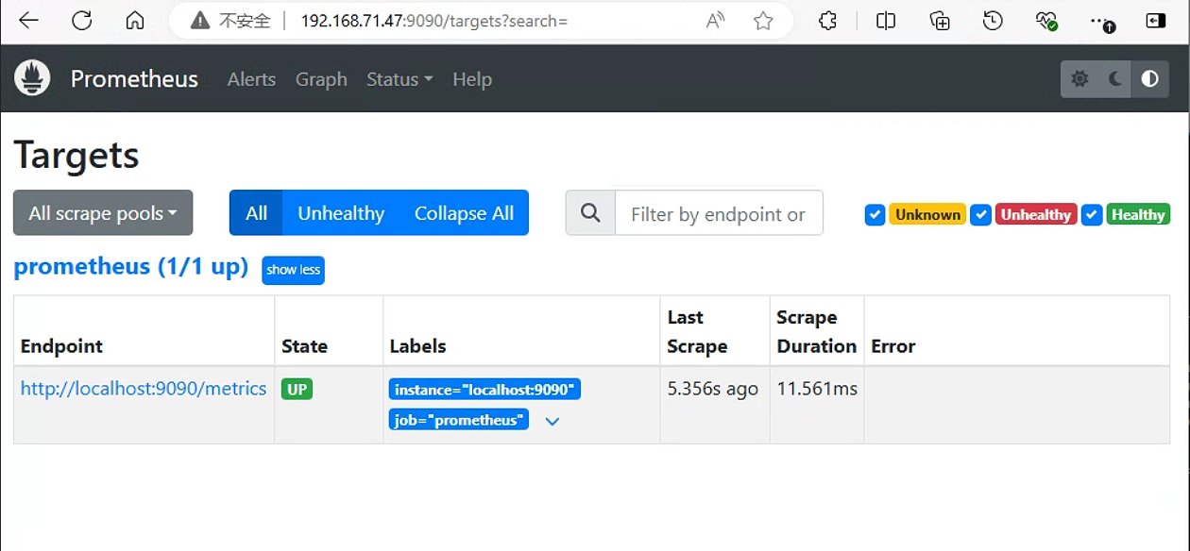Screen dimensions: 1190x551
Task: Click the show less button
Action: 293,270
